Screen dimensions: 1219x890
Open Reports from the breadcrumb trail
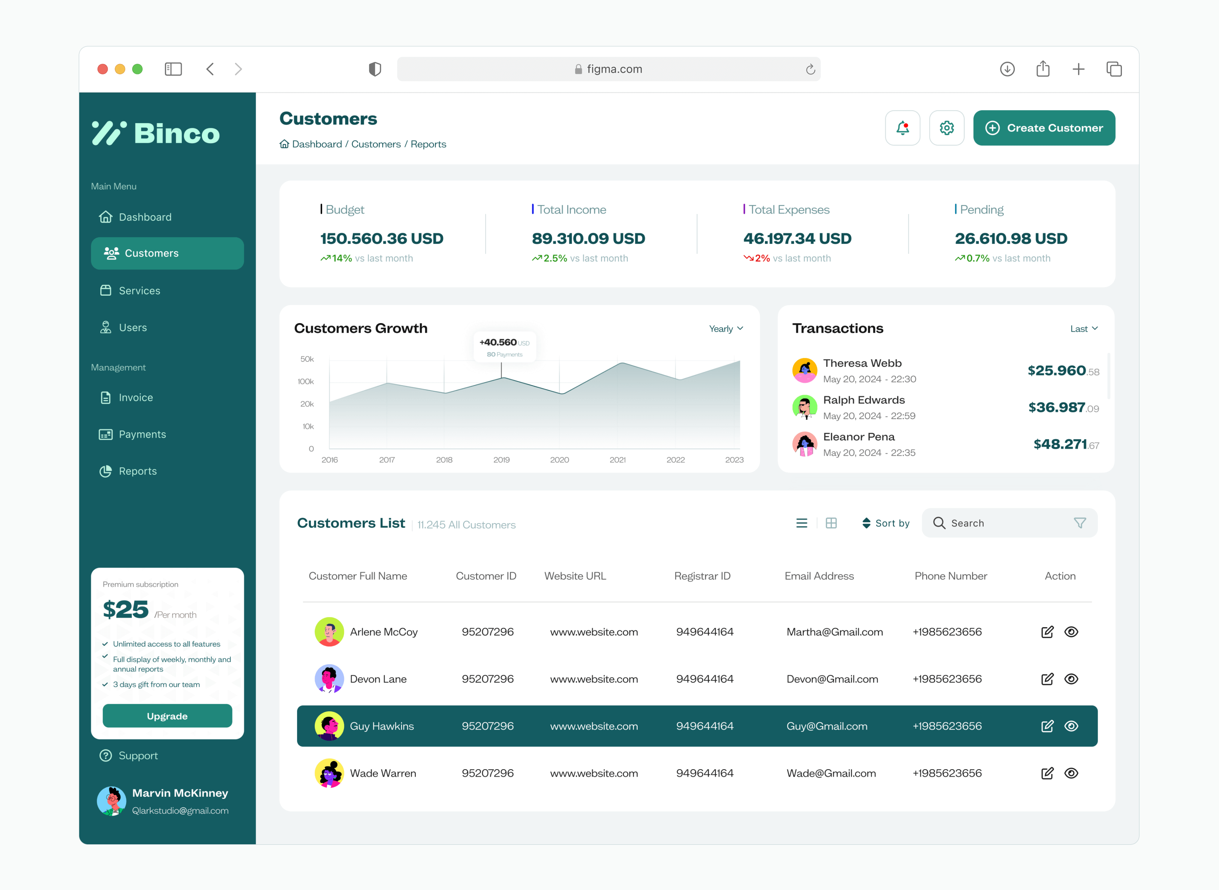(429, 144)
